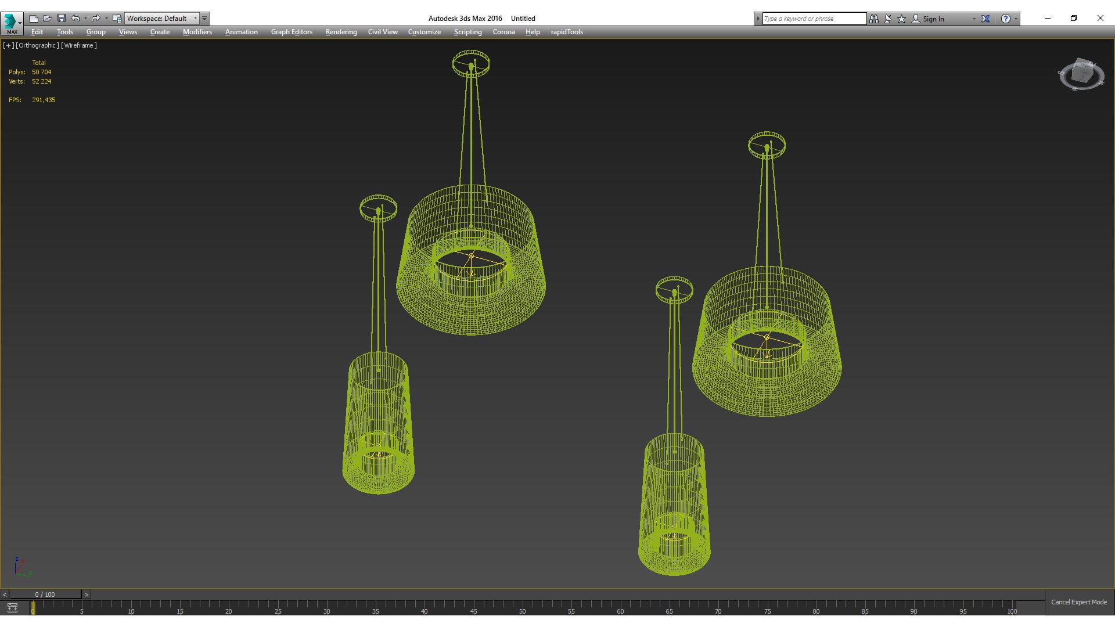Image resolution: width=1115 pixels, height=627 pixels.
Task: Open Favorites star icon
Action: tap(902, 19)
